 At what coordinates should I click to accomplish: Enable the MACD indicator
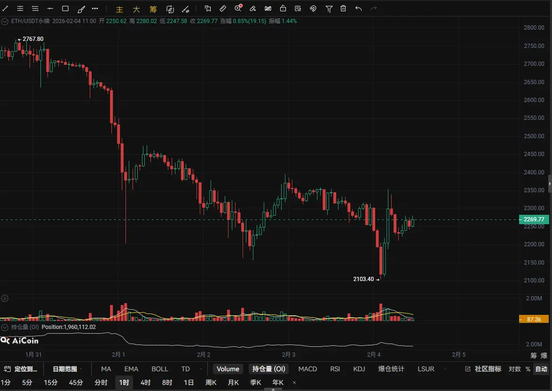(308, 369)
